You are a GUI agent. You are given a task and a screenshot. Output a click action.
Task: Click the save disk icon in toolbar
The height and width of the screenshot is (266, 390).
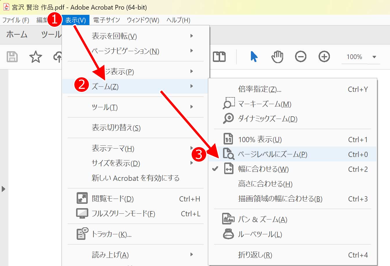pos(12,57)
